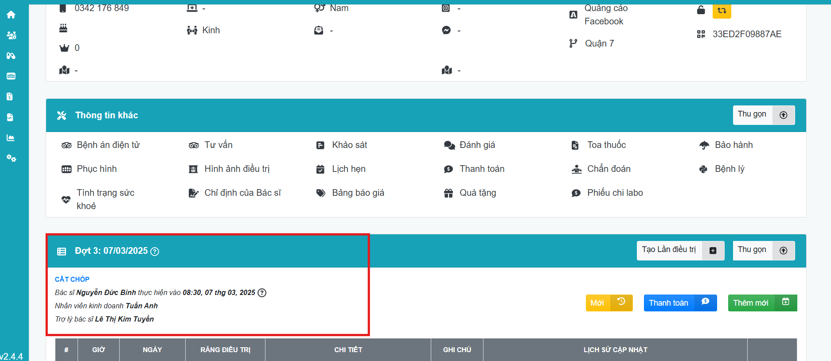Open the customers group icon in sidebar
831x361 pixels.
click(11, 35)
